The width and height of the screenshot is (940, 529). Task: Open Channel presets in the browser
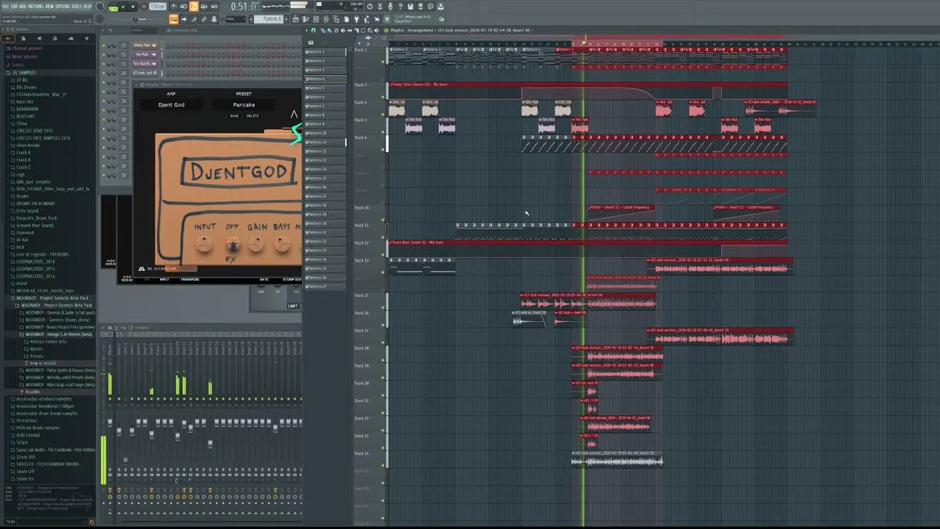click(26, 48)
